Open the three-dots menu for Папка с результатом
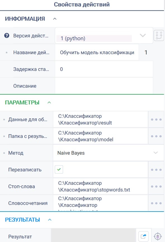Image resolution: width=165 pixels, height=242 pixels. 156,136
